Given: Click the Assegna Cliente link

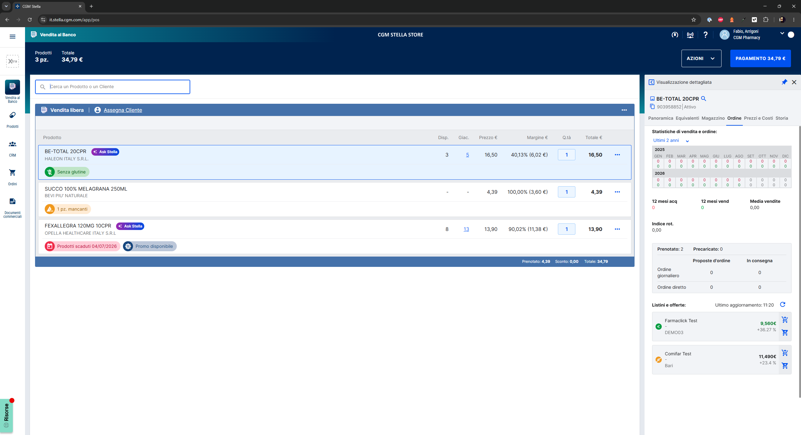Looking at the screenshot, I should (x=123, y=110).
